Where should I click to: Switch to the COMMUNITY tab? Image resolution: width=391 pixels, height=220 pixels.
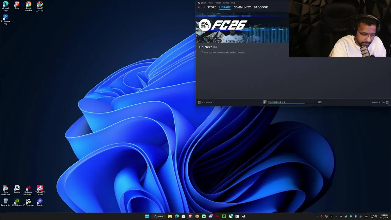pyautogui.click(x=242, y=7)
